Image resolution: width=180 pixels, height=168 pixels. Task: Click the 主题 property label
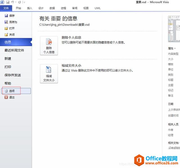pyautogui.click(x=171, y=85)
